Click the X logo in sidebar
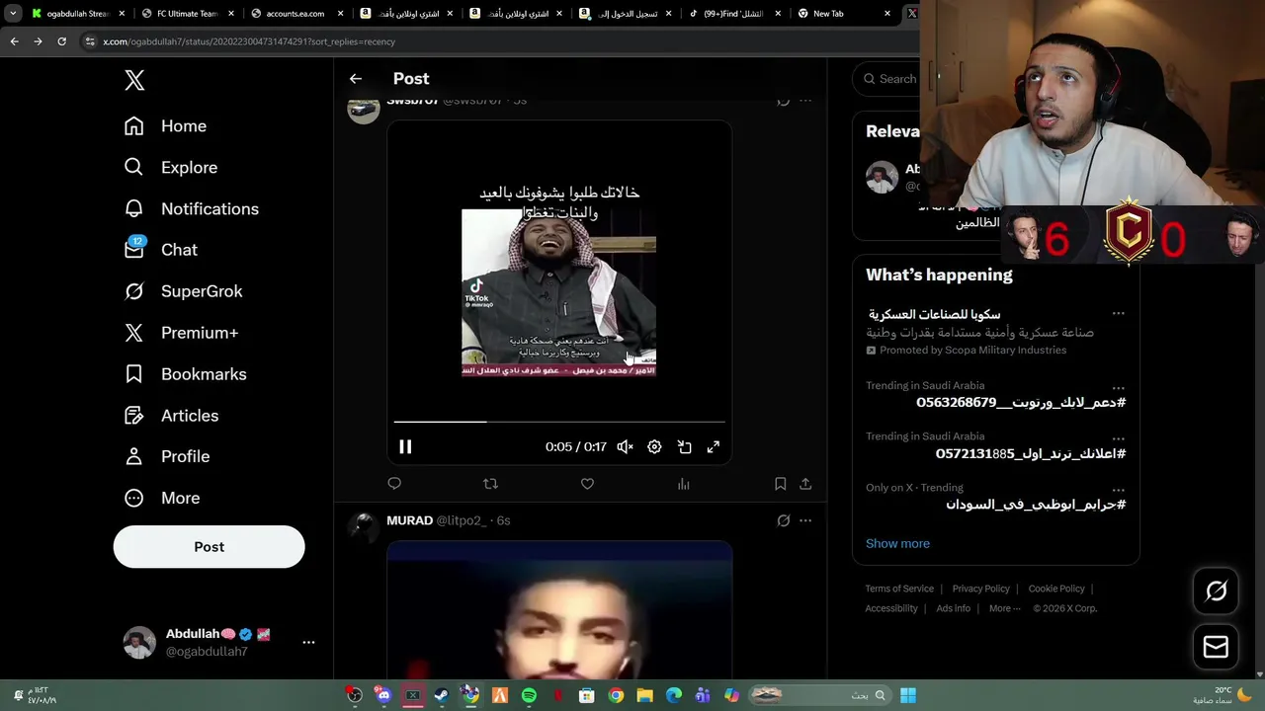This screenshot has width=1265, height=711. click(134, 80)
